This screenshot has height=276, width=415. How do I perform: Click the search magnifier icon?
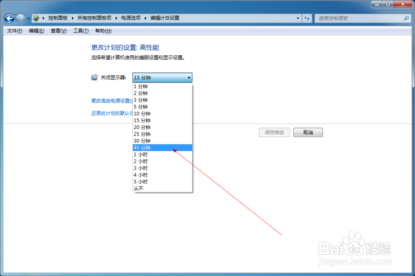(x=406, y=18)
